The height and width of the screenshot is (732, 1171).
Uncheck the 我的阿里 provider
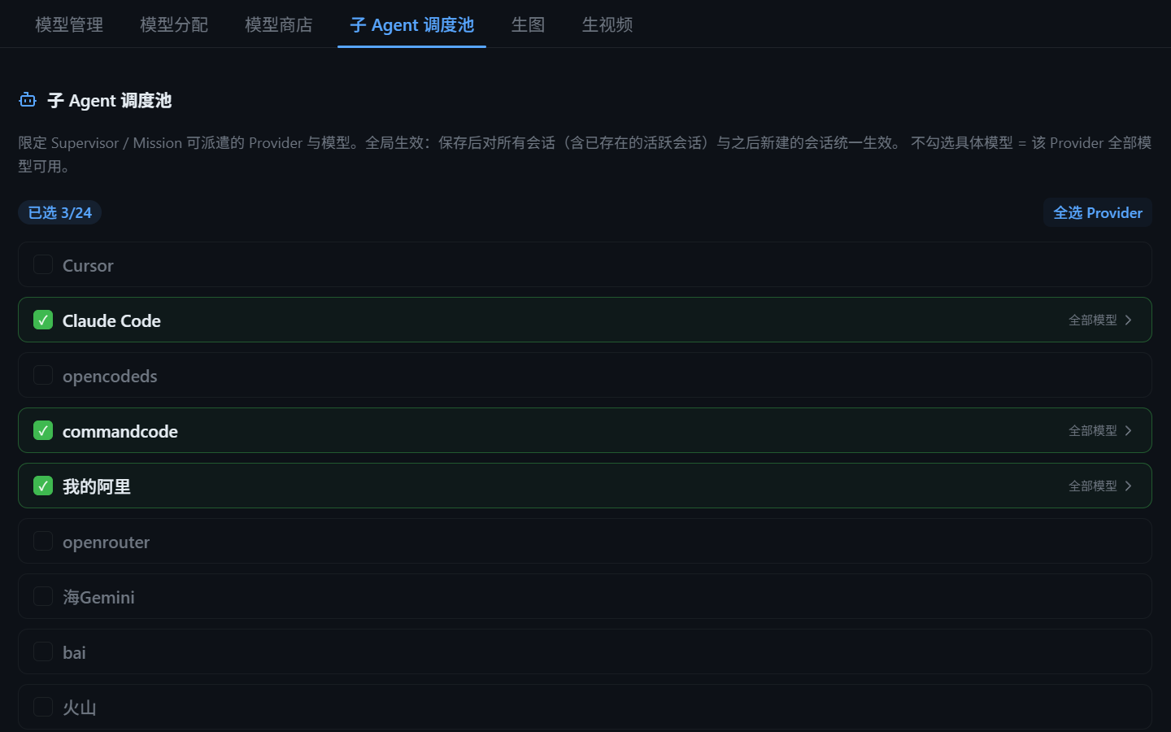(x=43, y=486)
